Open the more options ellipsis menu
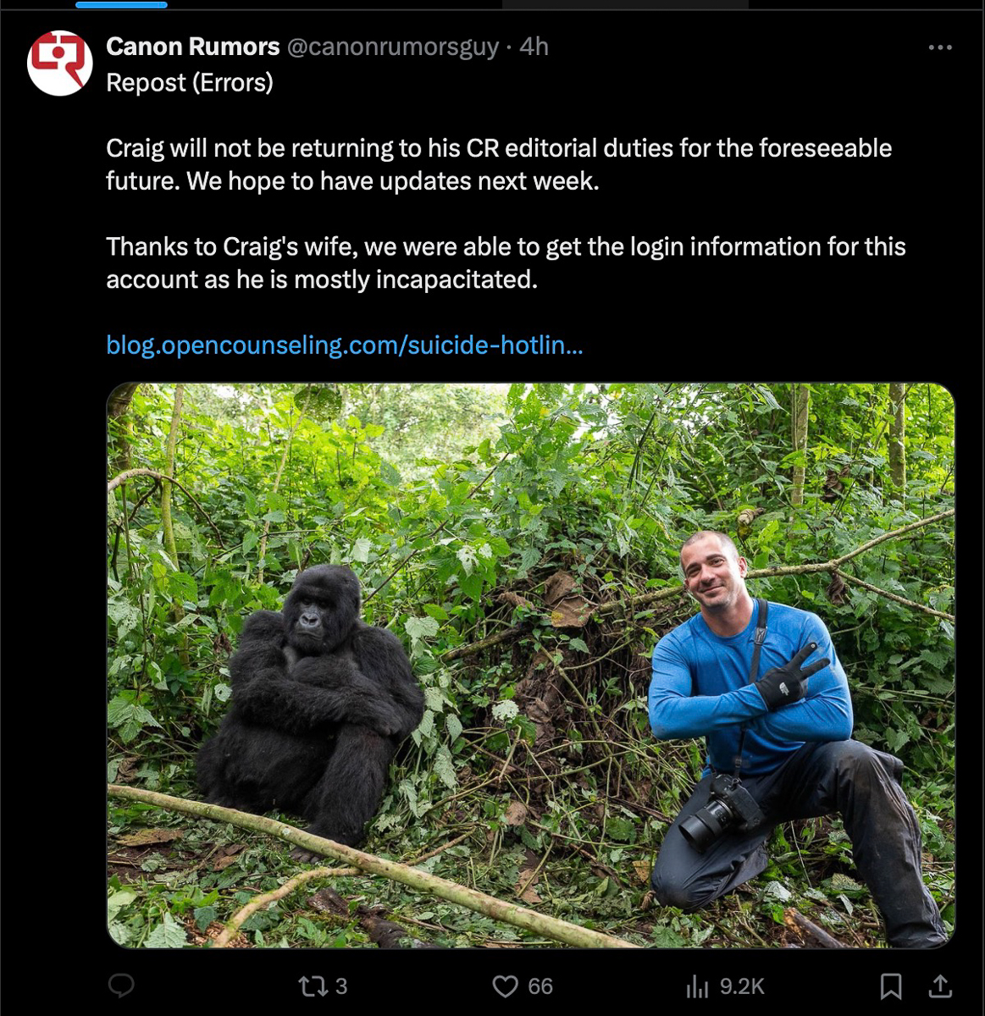Image resolution: width=985 pixels, height=1016 pixels. (940, 47)
